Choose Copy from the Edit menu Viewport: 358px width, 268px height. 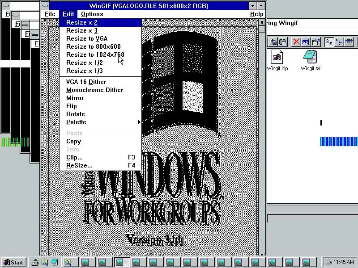click(x=100, y=141)
